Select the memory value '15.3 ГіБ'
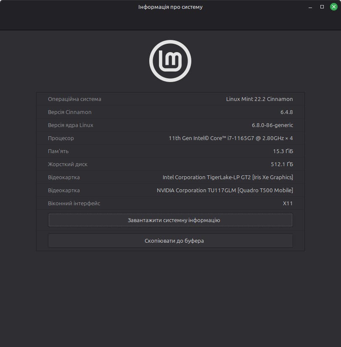The height and width of the screenshot is (347, 341). coord(283,151)
